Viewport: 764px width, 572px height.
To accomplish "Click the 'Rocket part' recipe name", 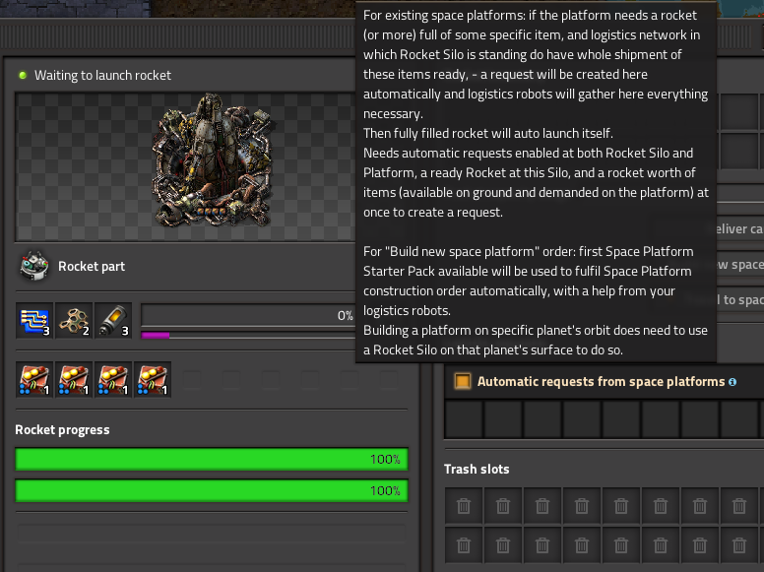I will (x=92, y=267).
